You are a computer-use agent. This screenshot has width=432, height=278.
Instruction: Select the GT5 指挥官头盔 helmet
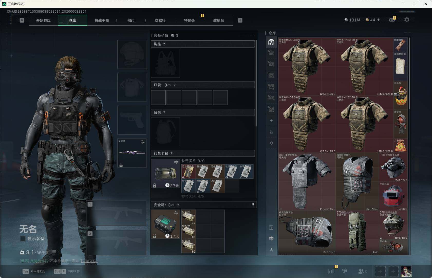(393, 225)
